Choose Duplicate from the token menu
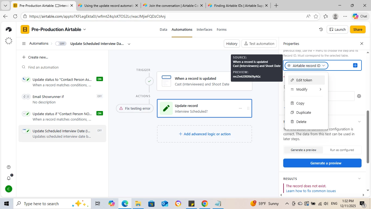The height and width of the screenshot is (209, 371). point(306,112)
